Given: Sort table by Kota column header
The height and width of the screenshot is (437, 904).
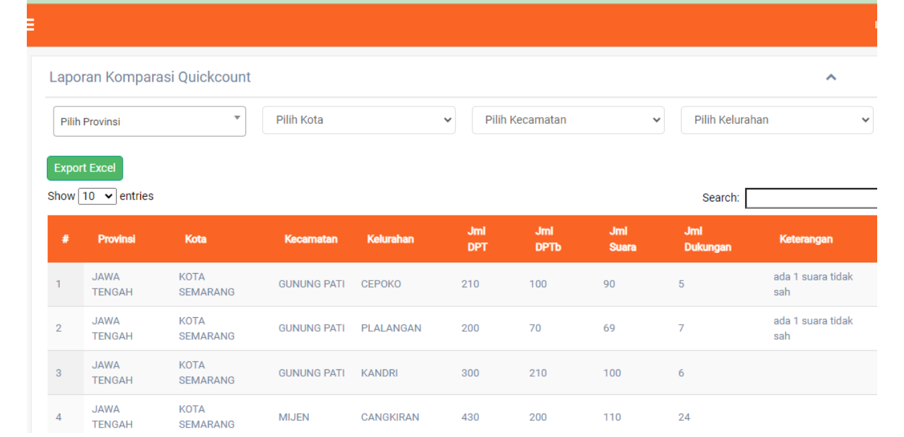Looking at the screenshot, I should (x=196, y=239).
